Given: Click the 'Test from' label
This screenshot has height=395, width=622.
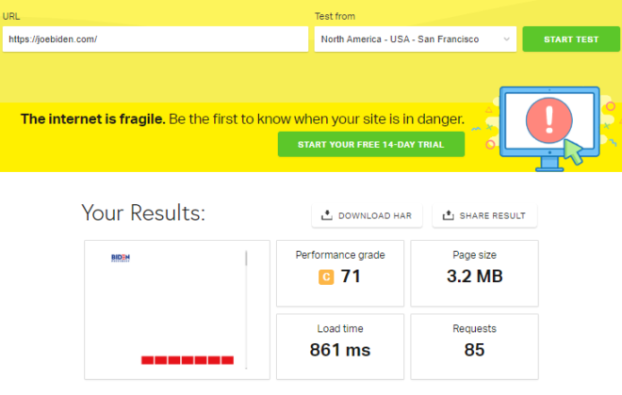Looking at the screenshot, I should (335, 16).
